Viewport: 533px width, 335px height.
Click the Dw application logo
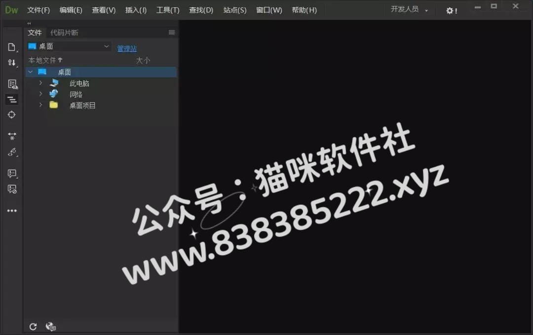click(11, 10)
